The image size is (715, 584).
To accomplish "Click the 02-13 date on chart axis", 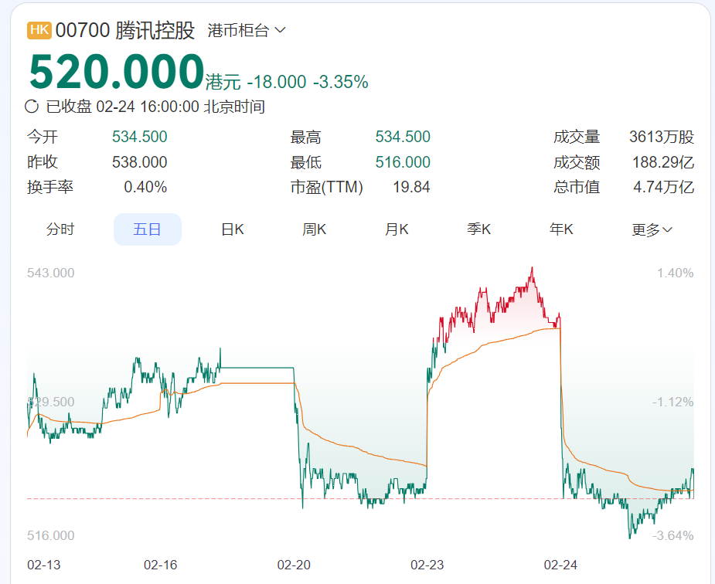I will pos(44,565).
